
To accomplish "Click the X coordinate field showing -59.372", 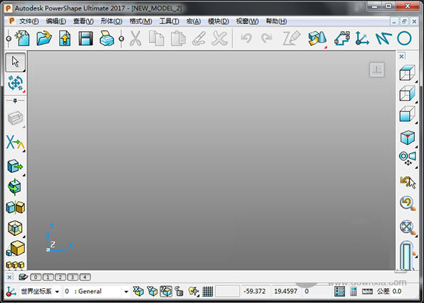I will point(254,291).
